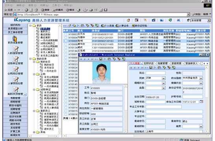Tick the checkbox for employee KY0005
This screenshot has width=215, height=141.
coord(66,41)
